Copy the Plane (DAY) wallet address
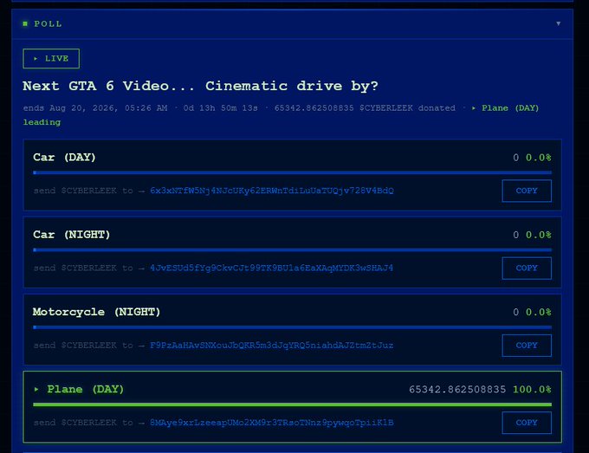 [x=527, y=423]
